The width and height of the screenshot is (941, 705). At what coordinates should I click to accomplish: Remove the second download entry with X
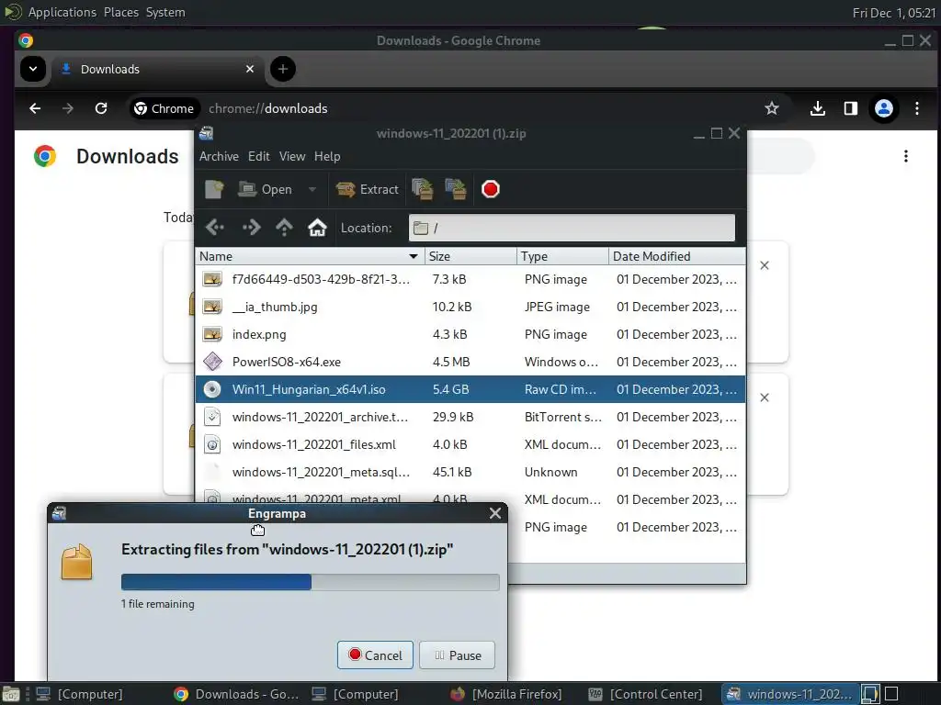coord(764,398)
